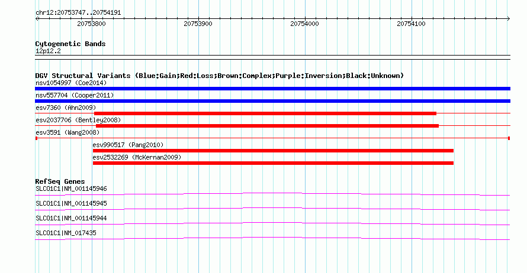This screenshot has width=527, height=273.
Task: Click ruler position 20753900
Action: point(198,24)
